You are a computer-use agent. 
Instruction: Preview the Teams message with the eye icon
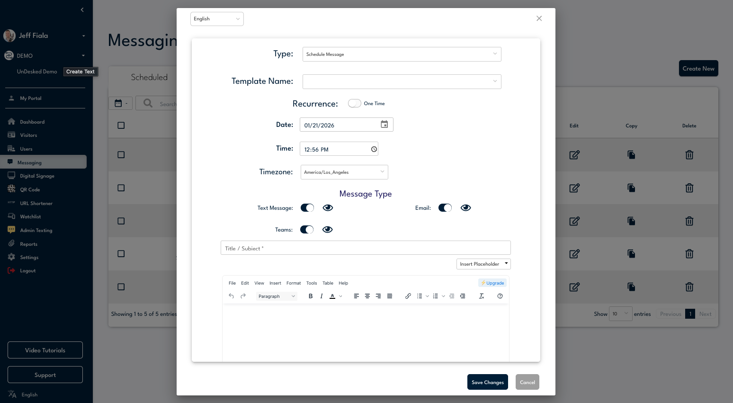coord(327,230)
